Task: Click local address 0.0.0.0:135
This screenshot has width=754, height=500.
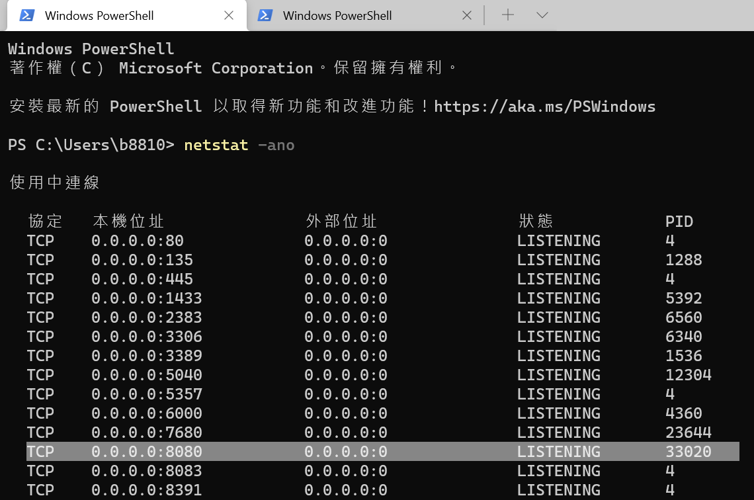Action: click(142, 260)
